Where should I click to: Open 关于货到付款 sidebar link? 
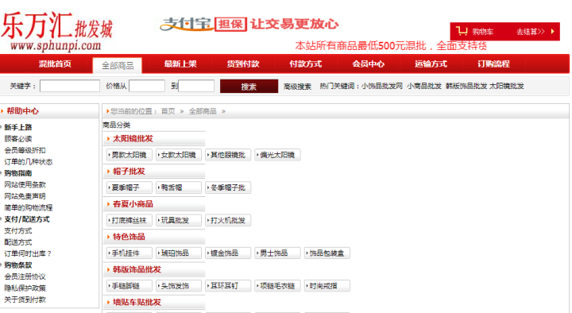[x=25, y=299]
